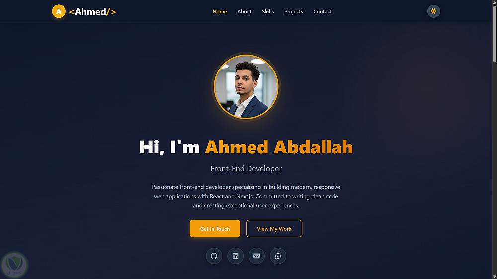Navigate to the Skills section
This screenshot has width=497, height=279.
(x=268, y=12)
